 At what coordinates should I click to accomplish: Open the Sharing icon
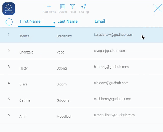[x=84, y=7]
